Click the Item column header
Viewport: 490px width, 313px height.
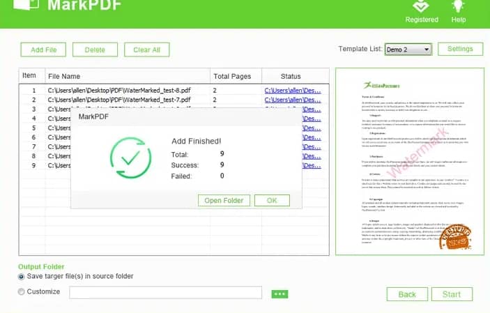[x=32, y=76]
